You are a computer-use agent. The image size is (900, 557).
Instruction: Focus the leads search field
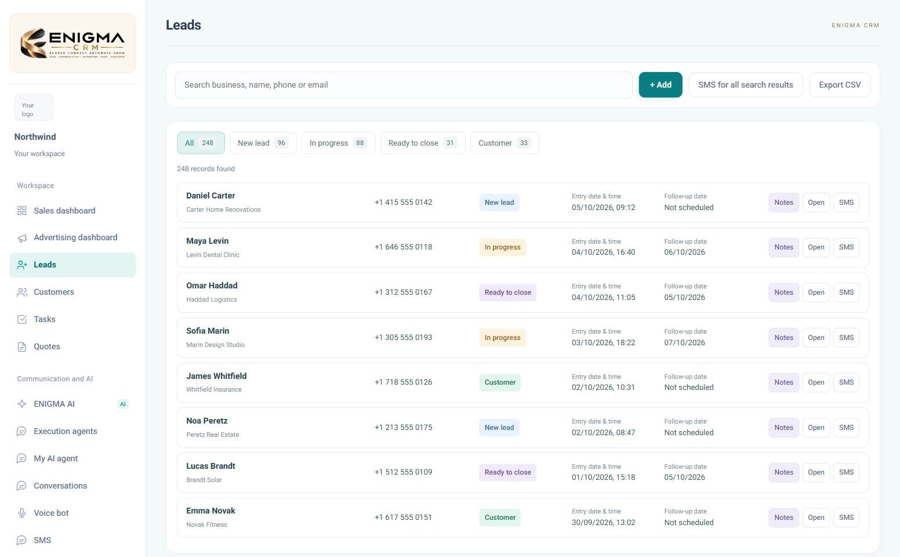(x=404, y=85)
